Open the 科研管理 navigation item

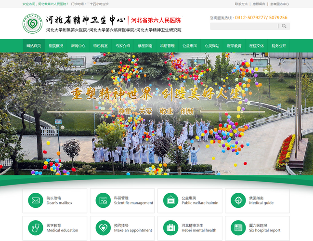point(168,46)
